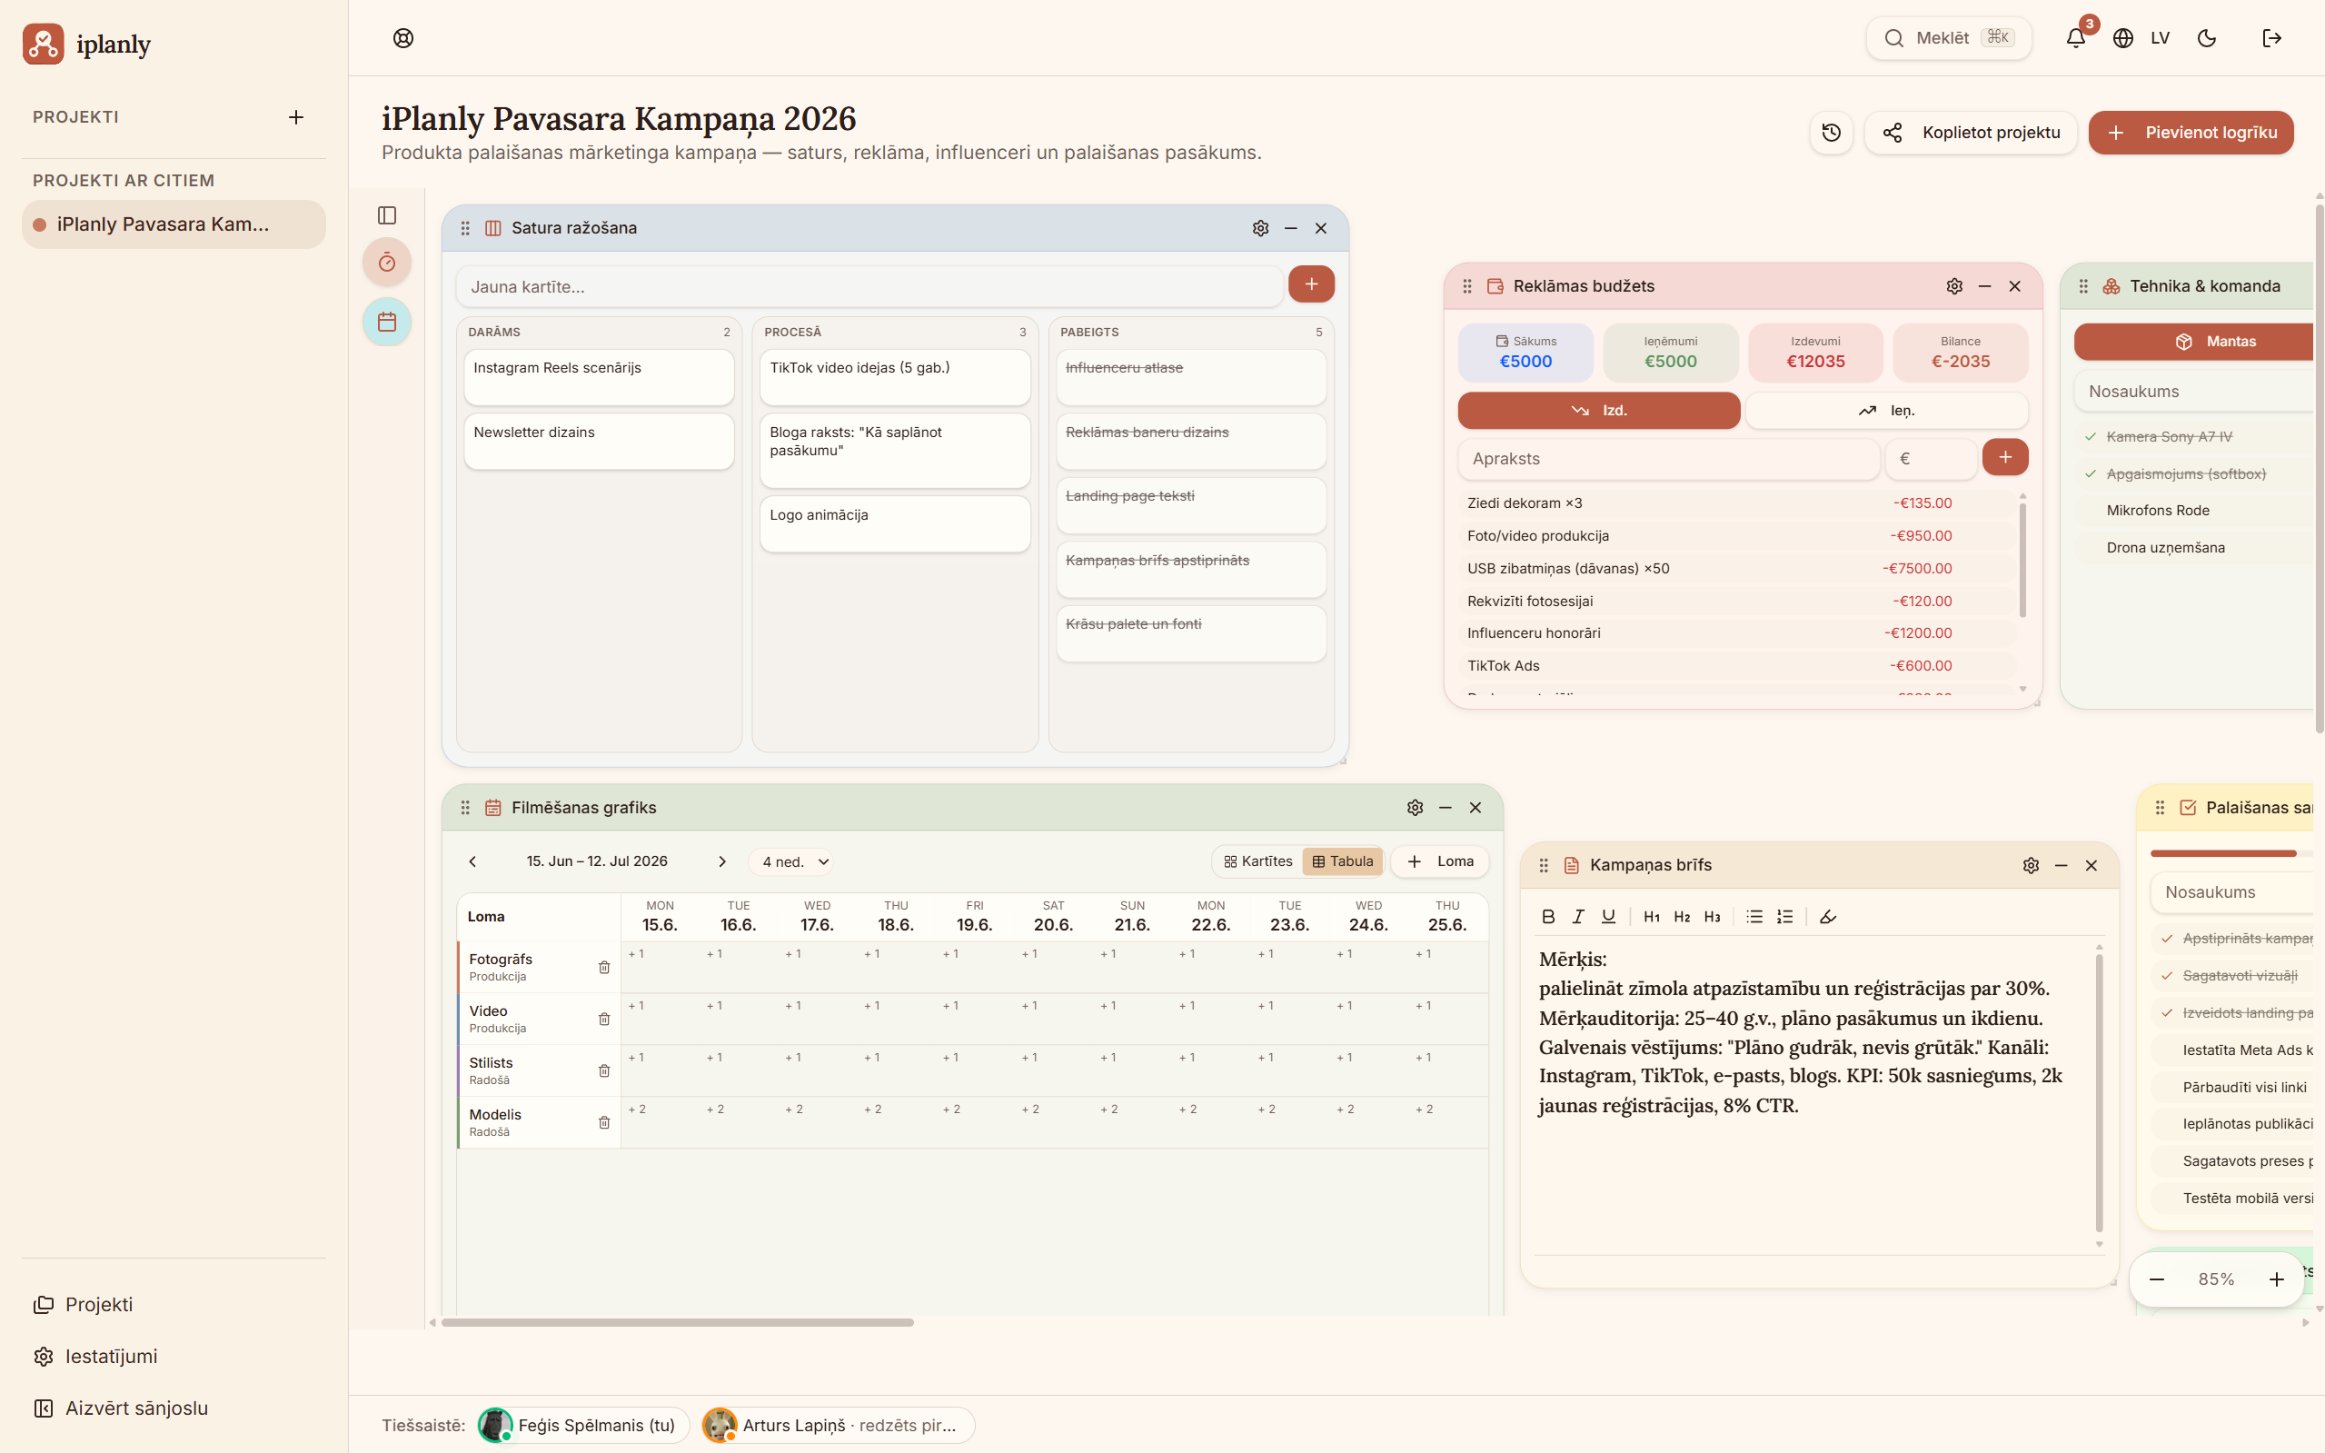Add new card in Satura ražošana
The height and width of the screenshot is (1453, 2325).
pos(1311,284)
